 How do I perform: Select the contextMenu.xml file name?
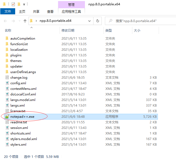[23, 89]
